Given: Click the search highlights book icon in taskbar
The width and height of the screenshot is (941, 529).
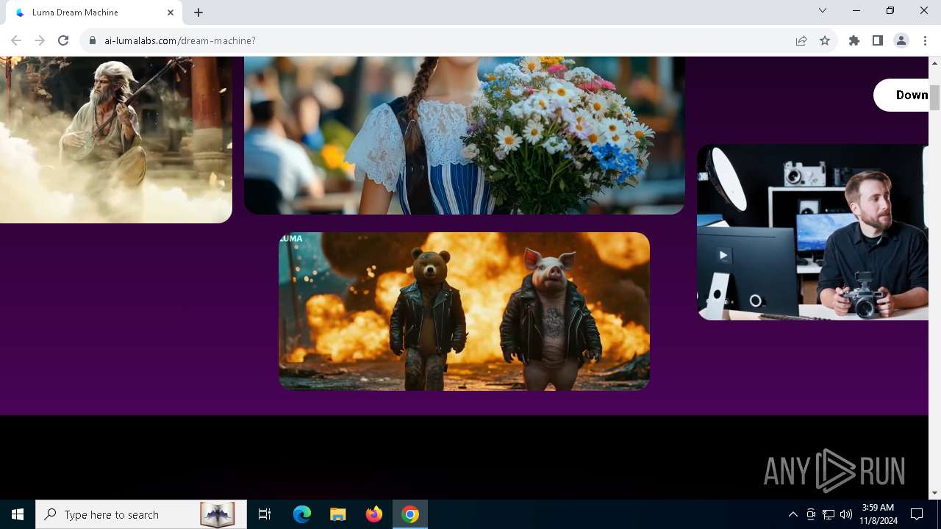Looking at the screenshot, I should pos(218,514).
